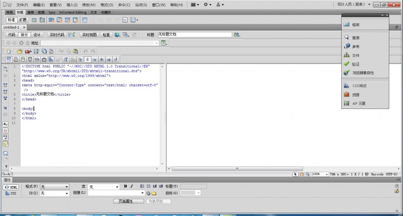Select the HTML properties button
This screenshot has width=403, height=216.
pos(11,187)
